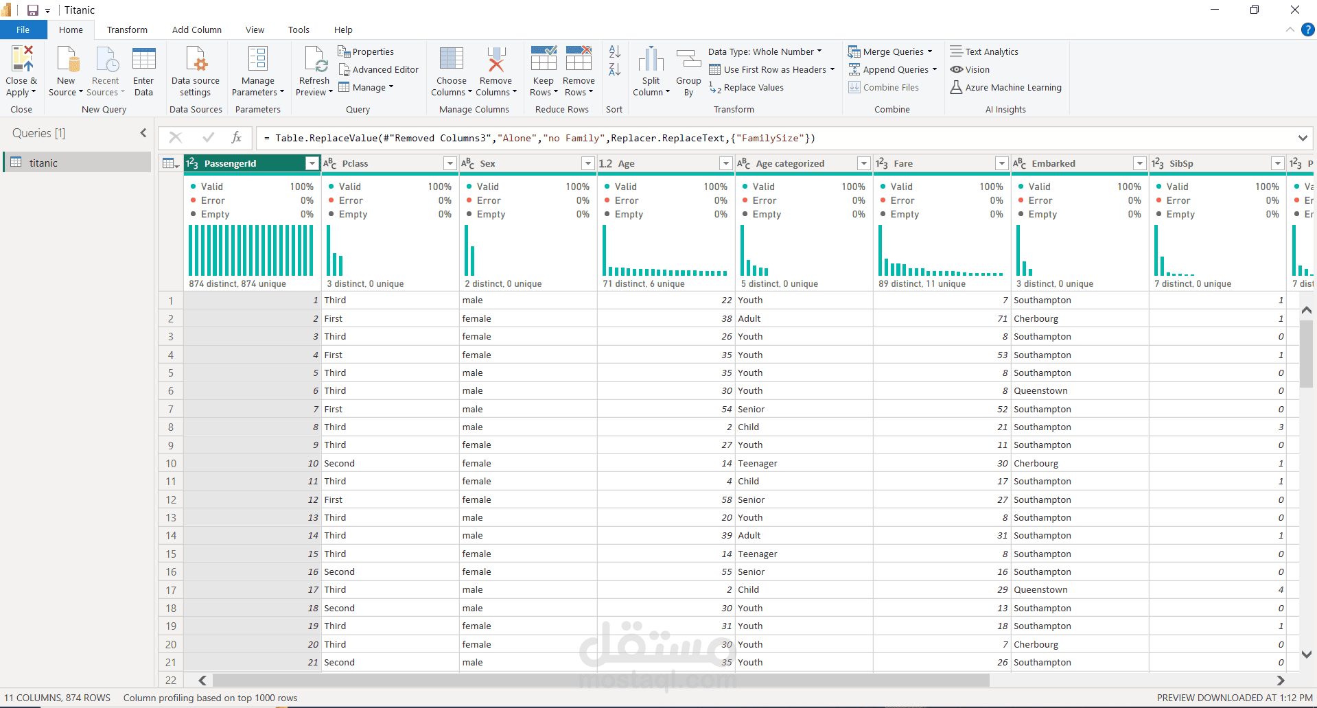Open the New Source icon
The width and height of the screenshot is (1317, 708).
pos(67,60)
